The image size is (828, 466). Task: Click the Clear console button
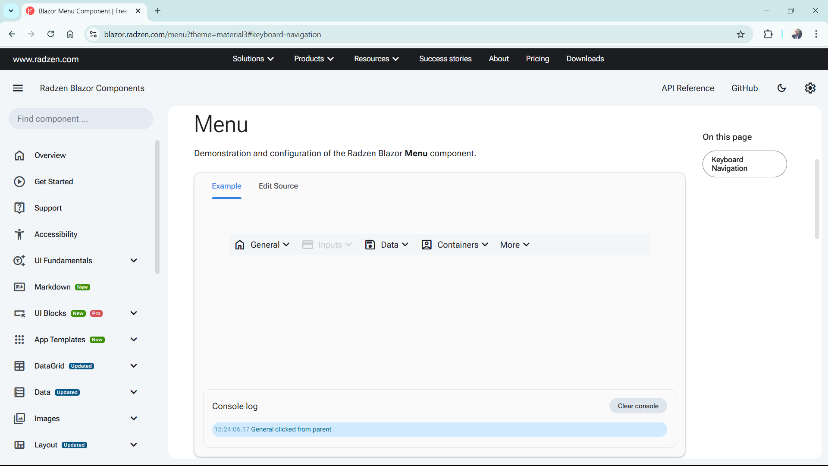coord(638,406)
